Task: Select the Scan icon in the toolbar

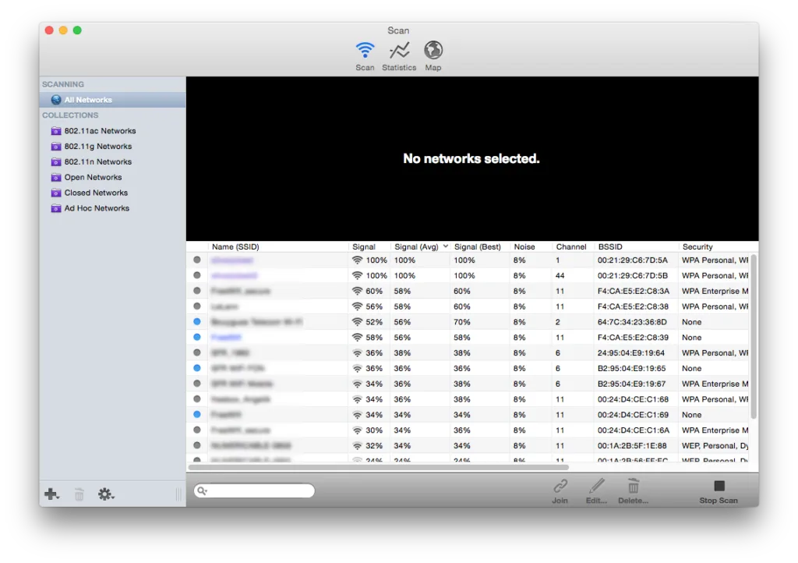Action: pyautogui.click(x=364, y=49)
